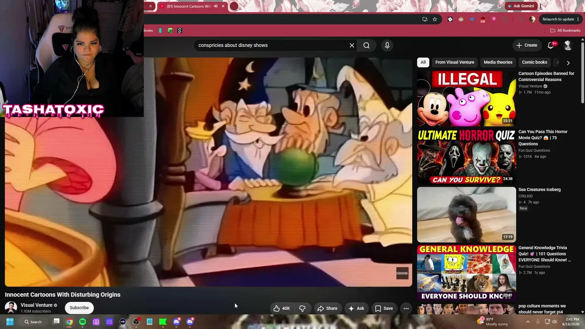Save the video to a playlist
The height and width of the screenshot is (329, 585).
384,308
